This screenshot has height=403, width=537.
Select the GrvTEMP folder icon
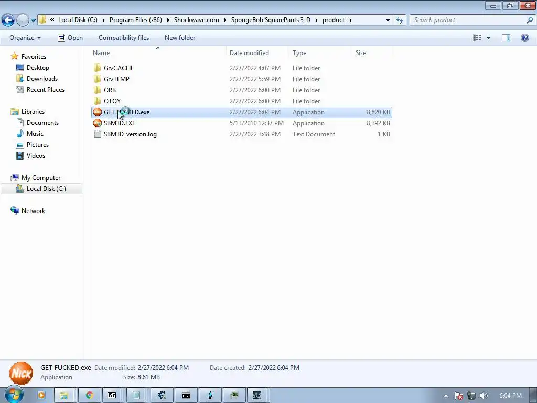[x=97, y=79]
